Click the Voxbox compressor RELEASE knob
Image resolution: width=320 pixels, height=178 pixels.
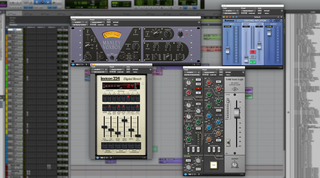click(136, 57)
